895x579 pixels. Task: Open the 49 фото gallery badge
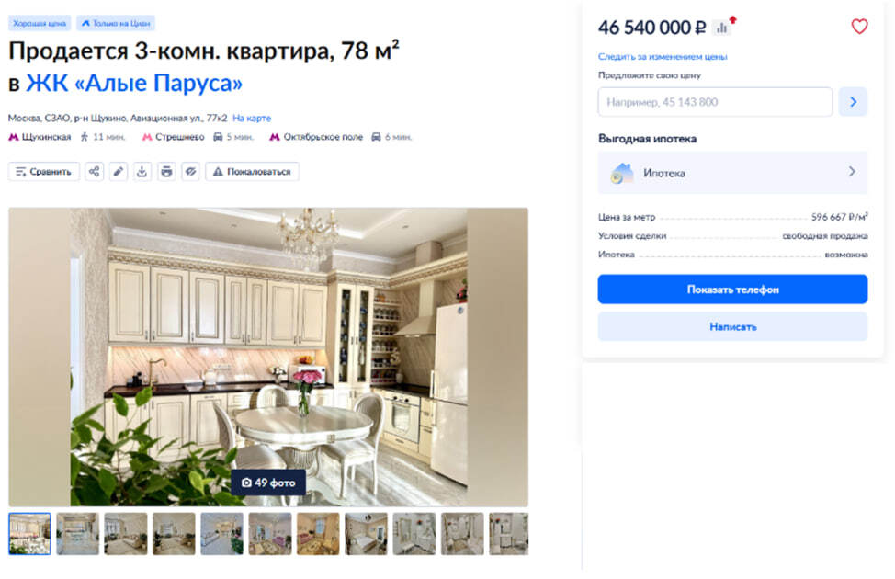(x=268, y=482)
